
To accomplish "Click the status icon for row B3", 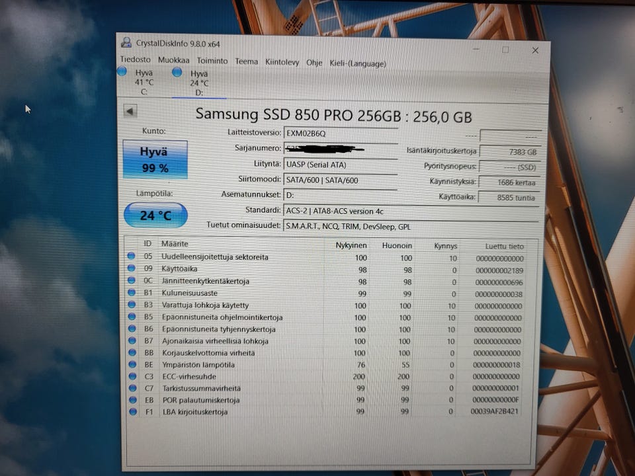I will [132, 304].
